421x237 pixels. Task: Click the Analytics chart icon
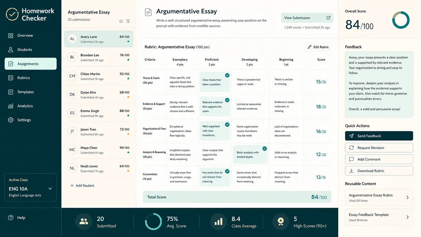point(11,106)
